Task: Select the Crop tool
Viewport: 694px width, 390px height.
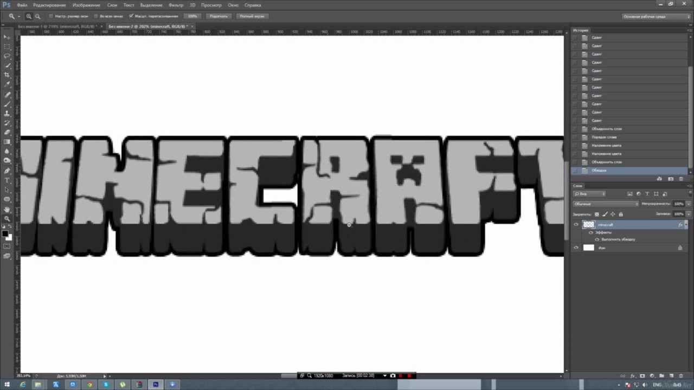Action: pos(7,75)
